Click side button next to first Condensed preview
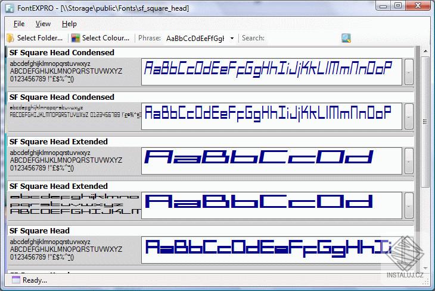This screenshot has height=291, width=435. pos(409,72)
